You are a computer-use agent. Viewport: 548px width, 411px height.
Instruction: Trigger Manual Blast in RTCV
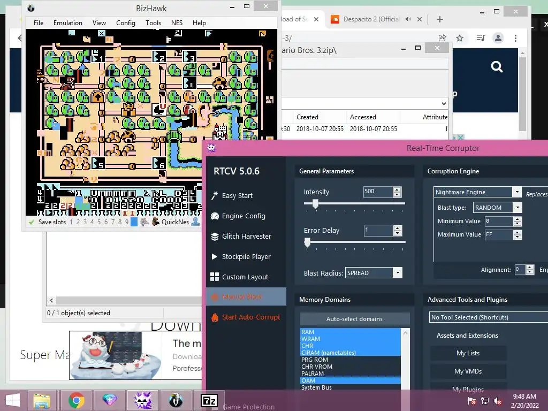point(246,297)
